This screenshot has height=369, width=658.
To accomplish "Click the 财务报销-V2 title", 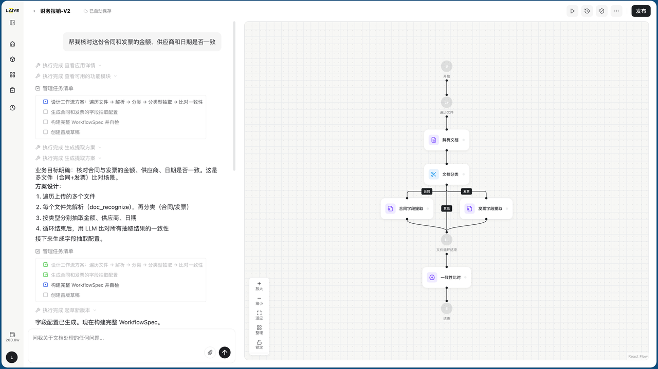I will (55, 11).
